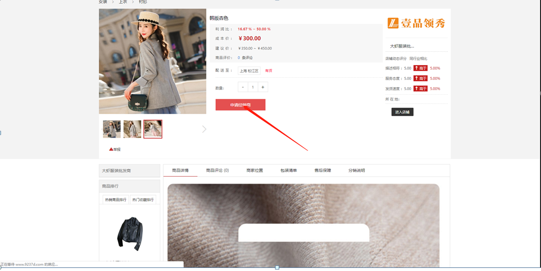The height and width of the screenshot is (271, 541).
Task: Select the second product thumbnail
Action: (x=133, y=129)
